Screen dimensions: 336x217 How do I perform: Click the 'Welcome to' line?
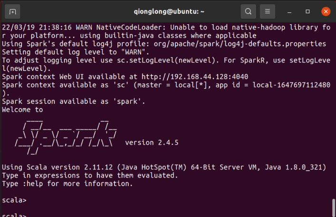coord(22,109)
